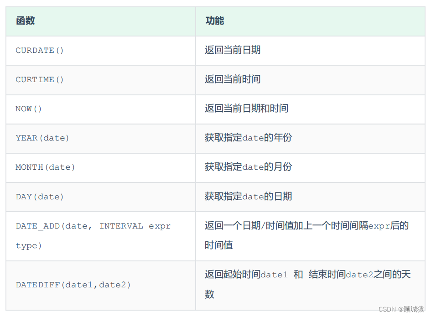This screenshot has height=317, width=431.
Task: Click the description 返回当前日期和时间
Action: [x=247, y=108]
